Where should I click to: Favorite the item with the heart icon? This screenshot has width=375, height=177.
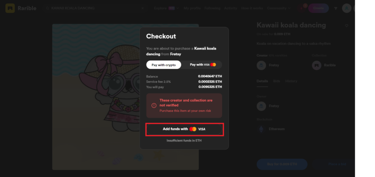click(x=346, y=26)
